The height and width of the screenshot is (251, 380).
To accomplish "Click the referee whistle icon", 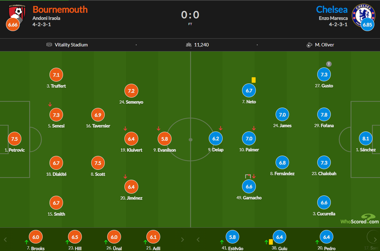I will coord(309,45).
